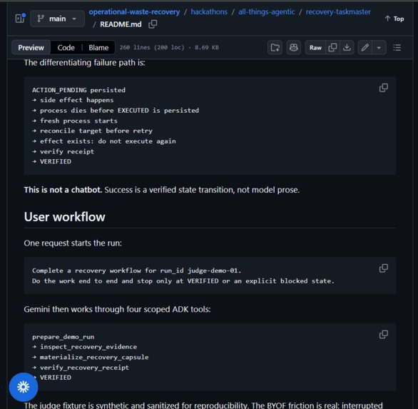418x409 pixels.
Task: Go to all-things-agentic folder breadcrumb
Action: 266,11
